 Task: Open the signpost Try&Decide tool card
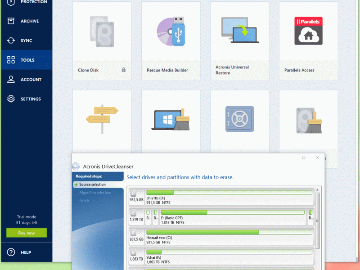click(x=102, y=121)
